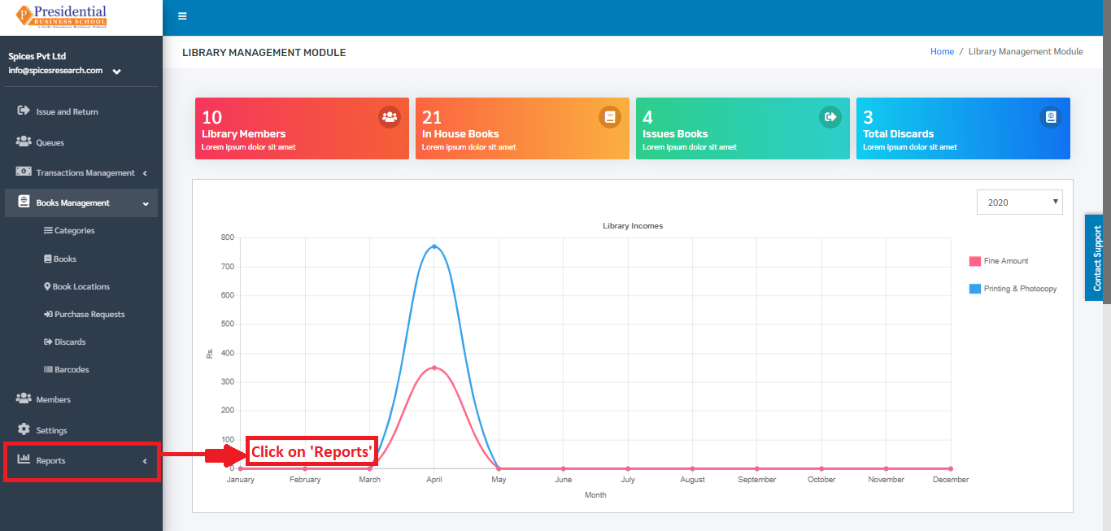Expand the account dropdown under Spices Pvt Ltd
The image size is (1111, 531).
click(117, 72)
